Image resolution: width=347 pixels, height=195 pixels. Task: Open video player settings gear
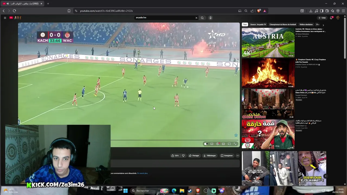click(x=218, y=144)
